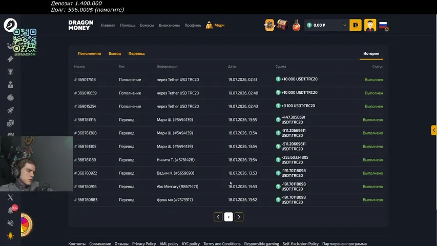The image size is (437, 246).
Task: Open the golden ship icon
Action: tap(269, 25)
